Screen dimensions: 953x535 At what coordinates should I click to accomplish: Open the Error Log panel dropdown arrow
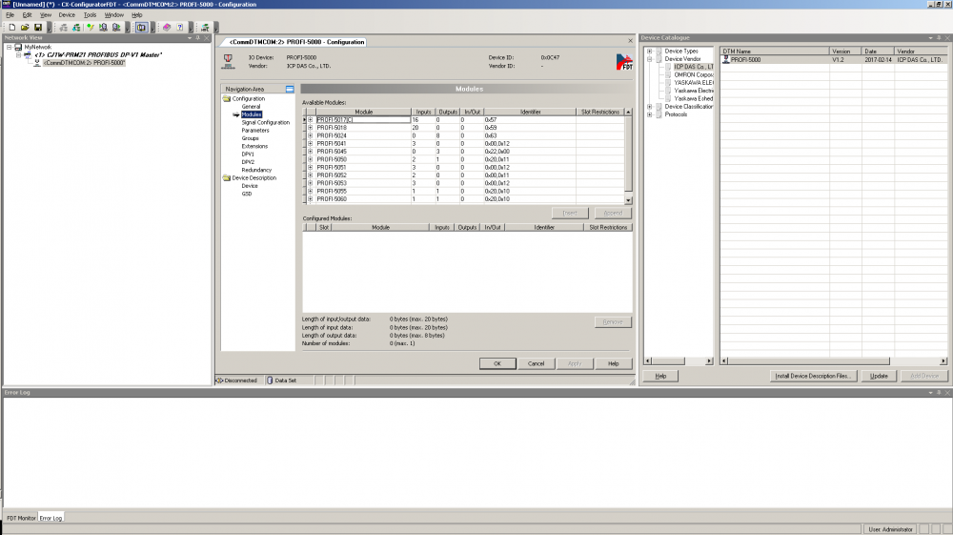pyautogui.click(x=930, y=393)
